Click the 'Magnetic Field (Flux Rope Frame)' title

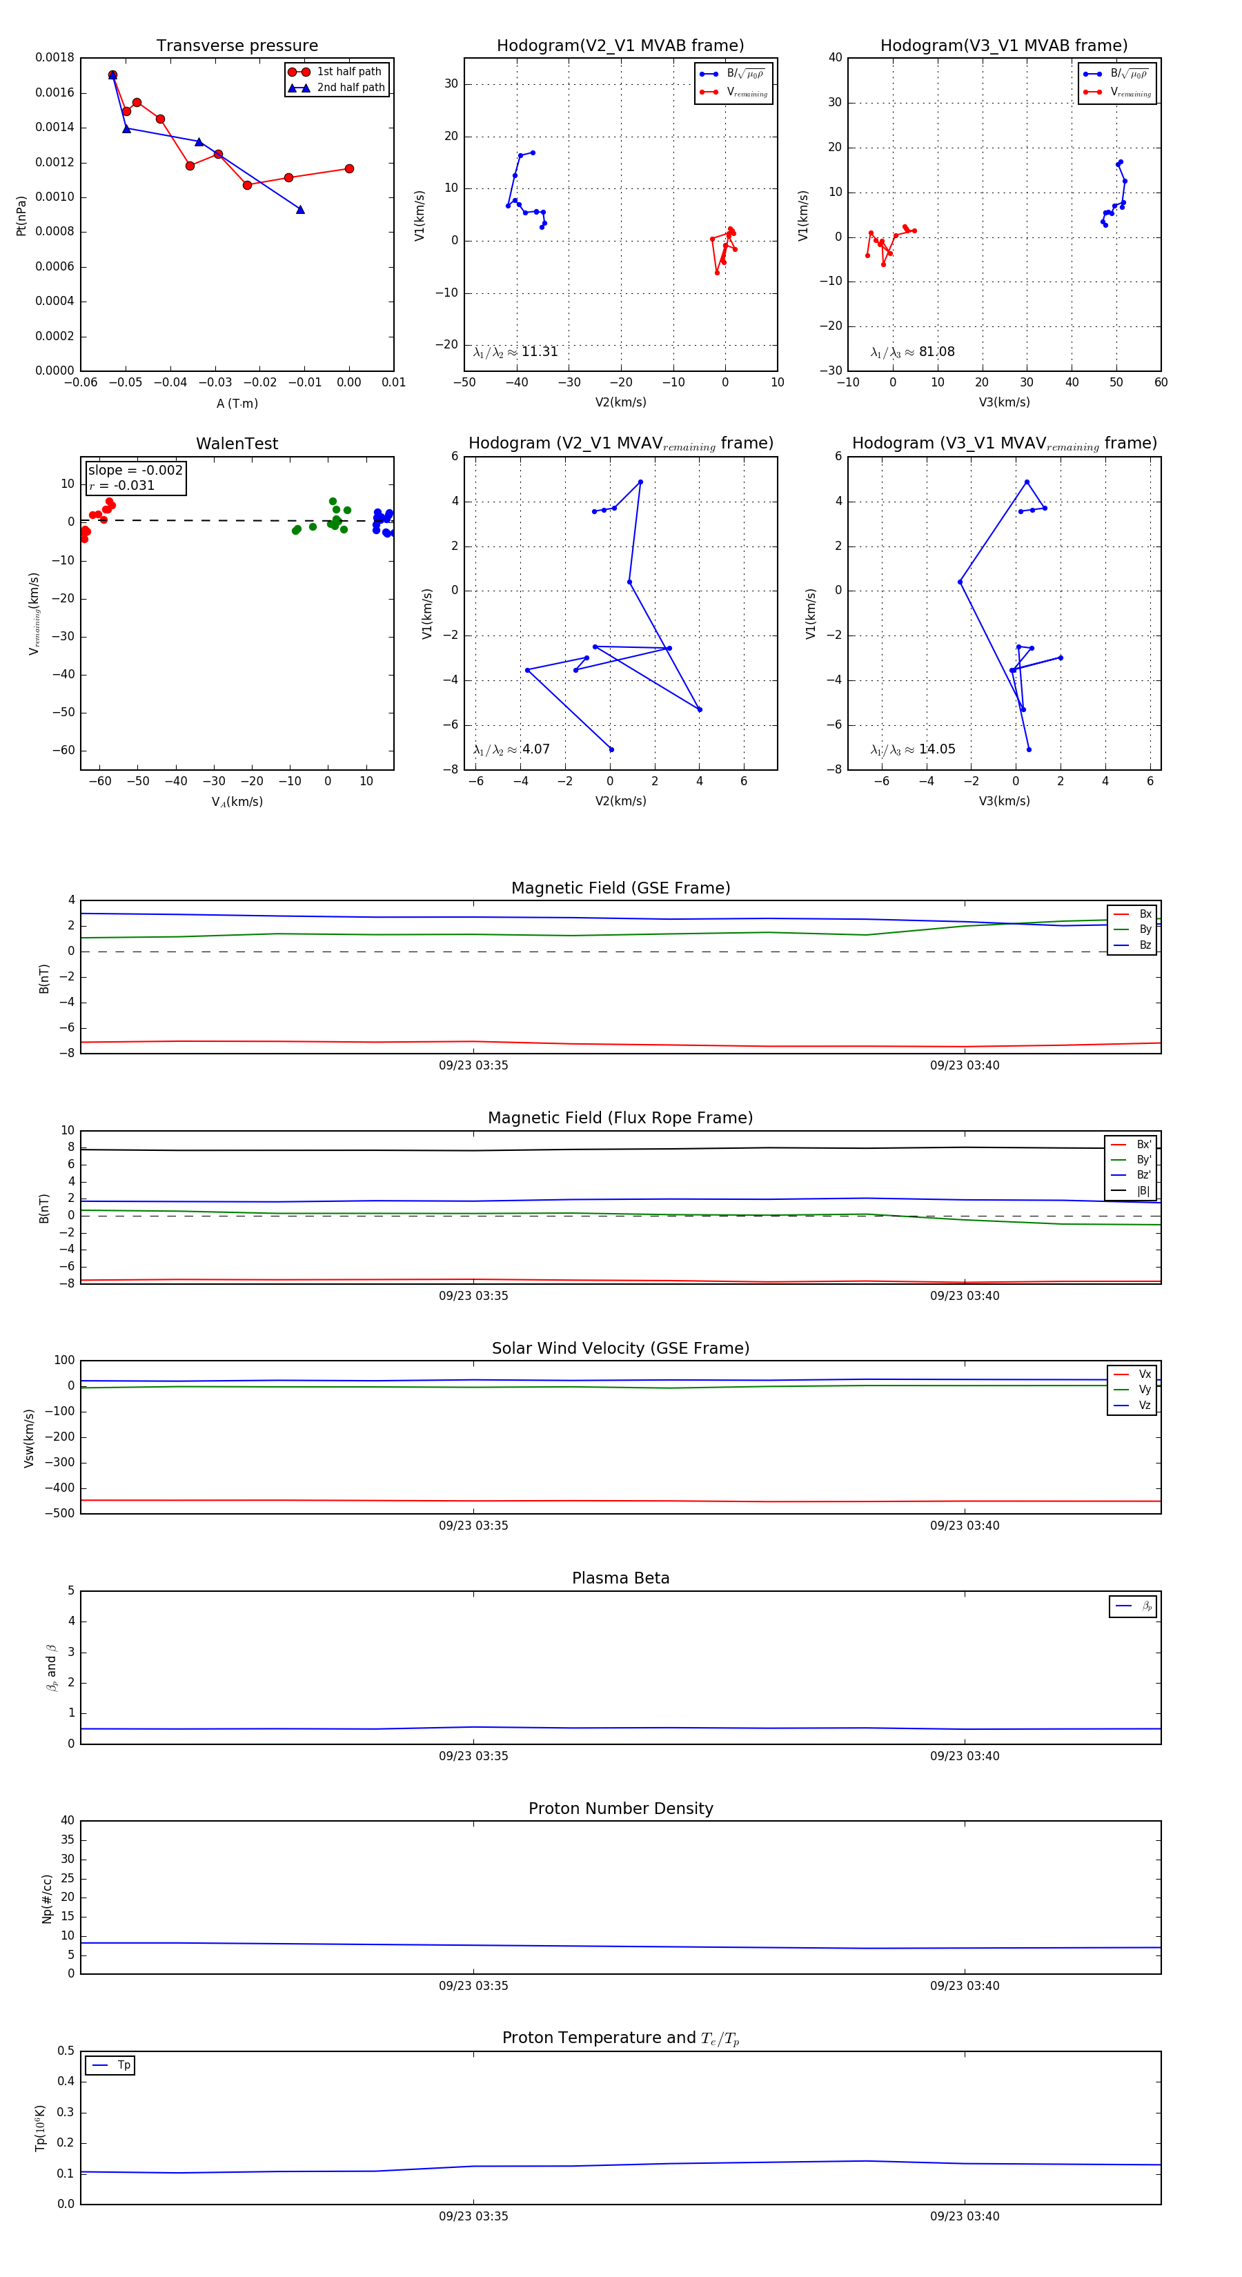pos(620,1118)
